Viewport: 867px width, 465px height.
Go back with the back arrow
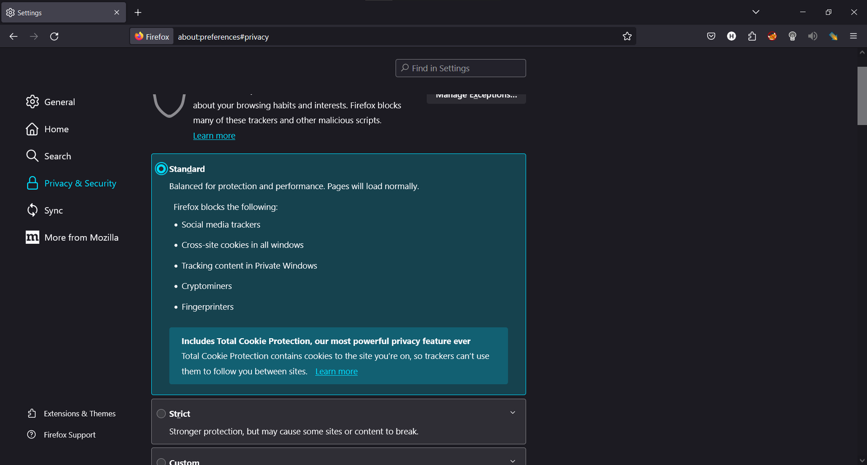point(14,36)
